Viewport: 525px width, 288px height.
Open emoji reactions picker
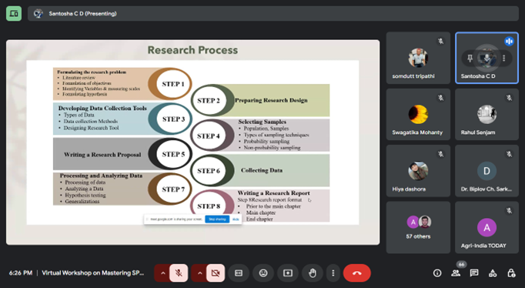[x=263, y=273]
